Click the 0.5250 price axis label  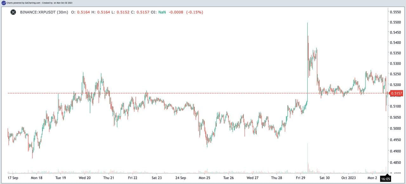coord(394,74)
